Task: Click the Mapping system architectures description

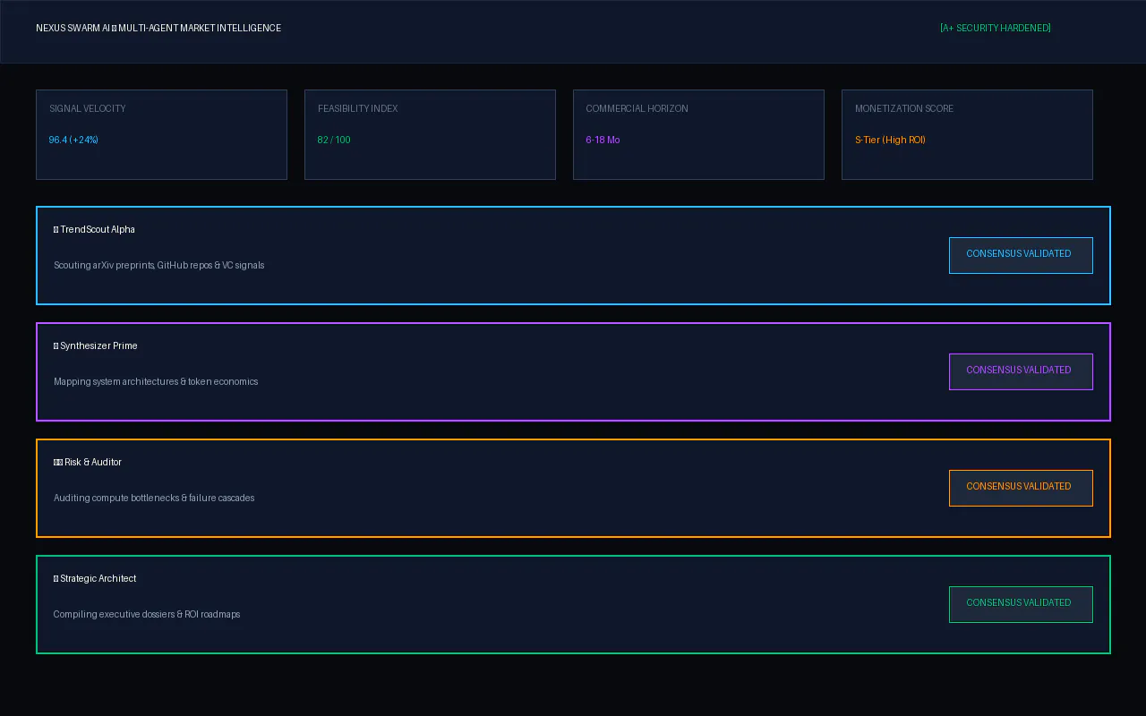Action: pyautogui.click(x=156, y=382)
